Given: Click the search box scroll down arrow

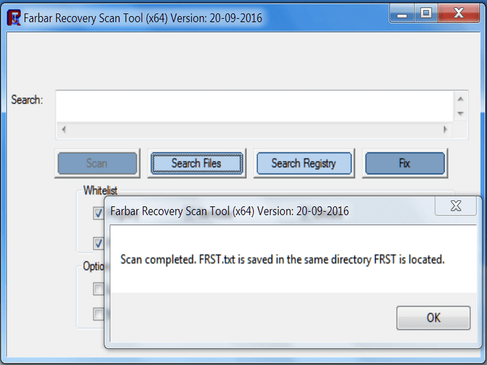Looking at the screenshot, I should pos(461,114).
